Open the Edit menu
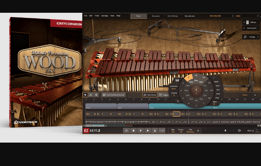The image size is (261, 166). coord(91,16)
